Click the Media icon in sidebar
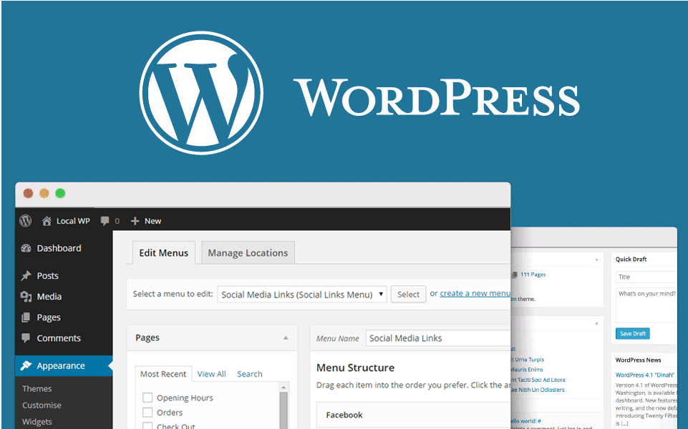Image resolution: width=688 pixels, height=429 pixels. coord(26,297)
